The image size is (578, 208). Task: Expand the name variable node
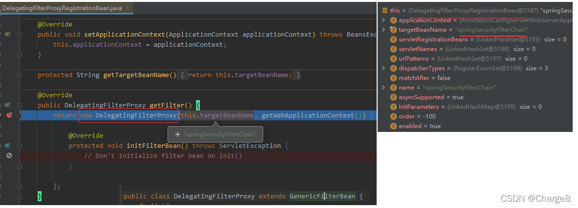tap(383, 88)
